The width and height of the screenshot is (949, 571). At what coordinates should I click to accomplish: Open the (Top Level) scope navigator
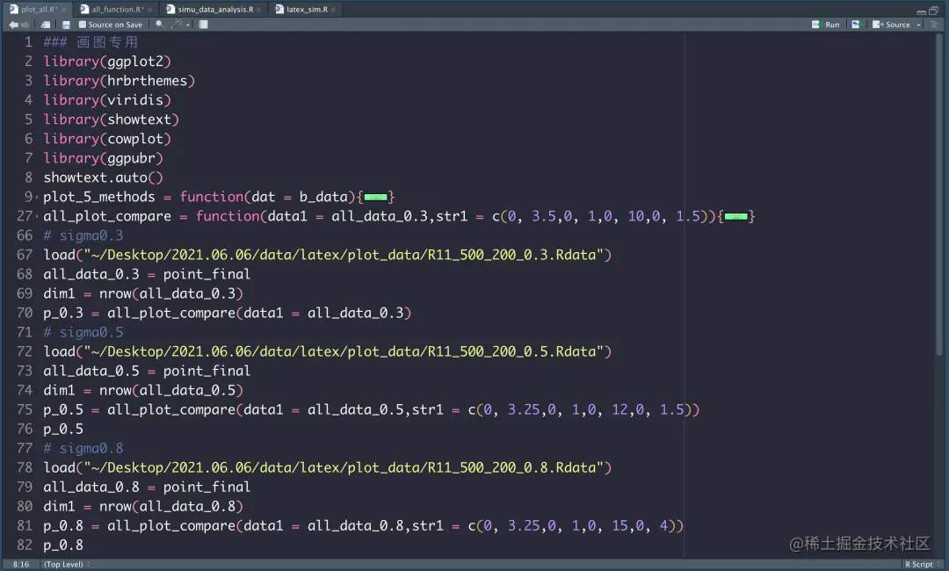[66, 564]
